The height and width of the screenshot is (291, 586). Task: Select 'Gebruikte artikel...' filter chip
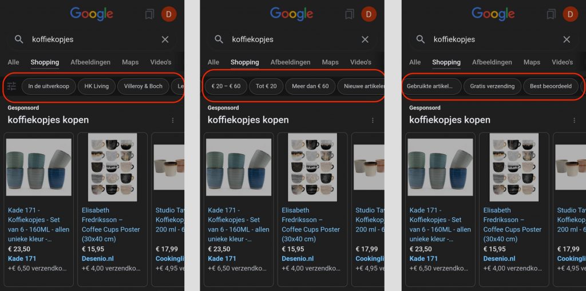(x=431, y=86)
